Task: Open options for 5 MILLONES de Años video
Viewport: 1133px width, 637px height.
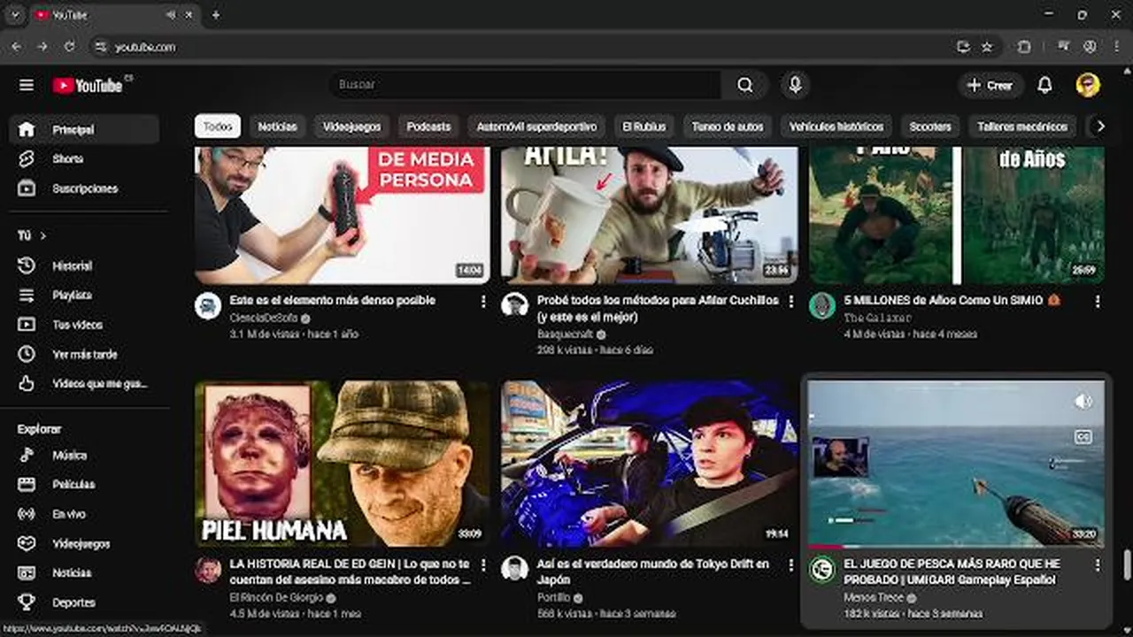Action: coord(1098,302)
